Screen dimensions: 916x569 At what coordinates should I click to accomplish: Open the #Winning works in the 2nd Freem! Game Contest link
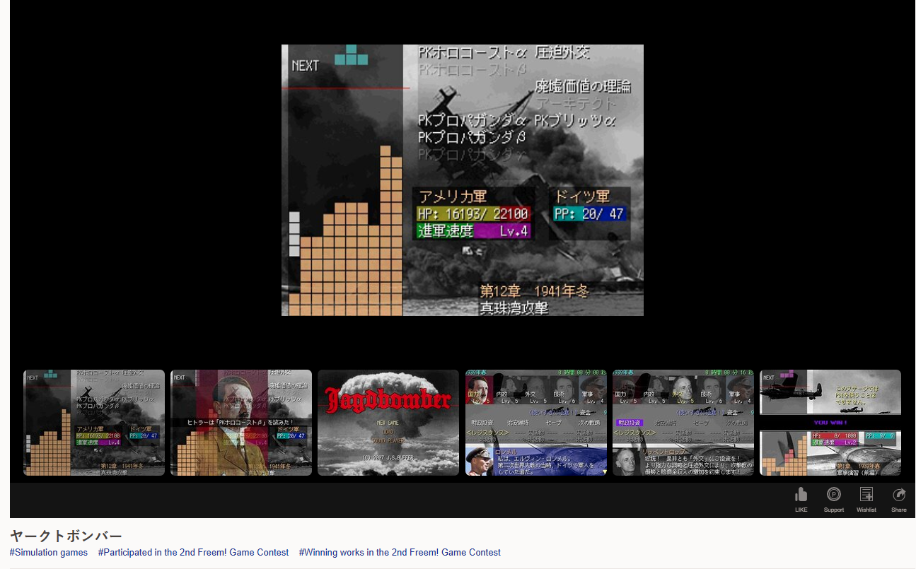(x=400, y=553)
